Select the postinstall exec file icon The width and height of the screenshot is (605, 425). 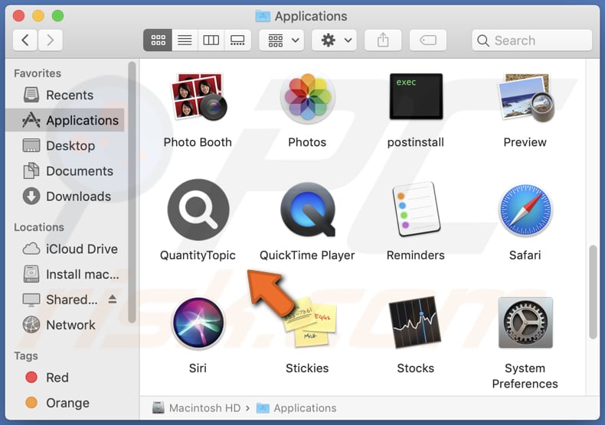(416, 96)
